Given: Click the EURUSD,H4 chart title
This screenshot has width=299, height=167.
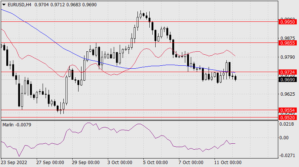Looking at the screenshot, I should click(x=19, y=4).
